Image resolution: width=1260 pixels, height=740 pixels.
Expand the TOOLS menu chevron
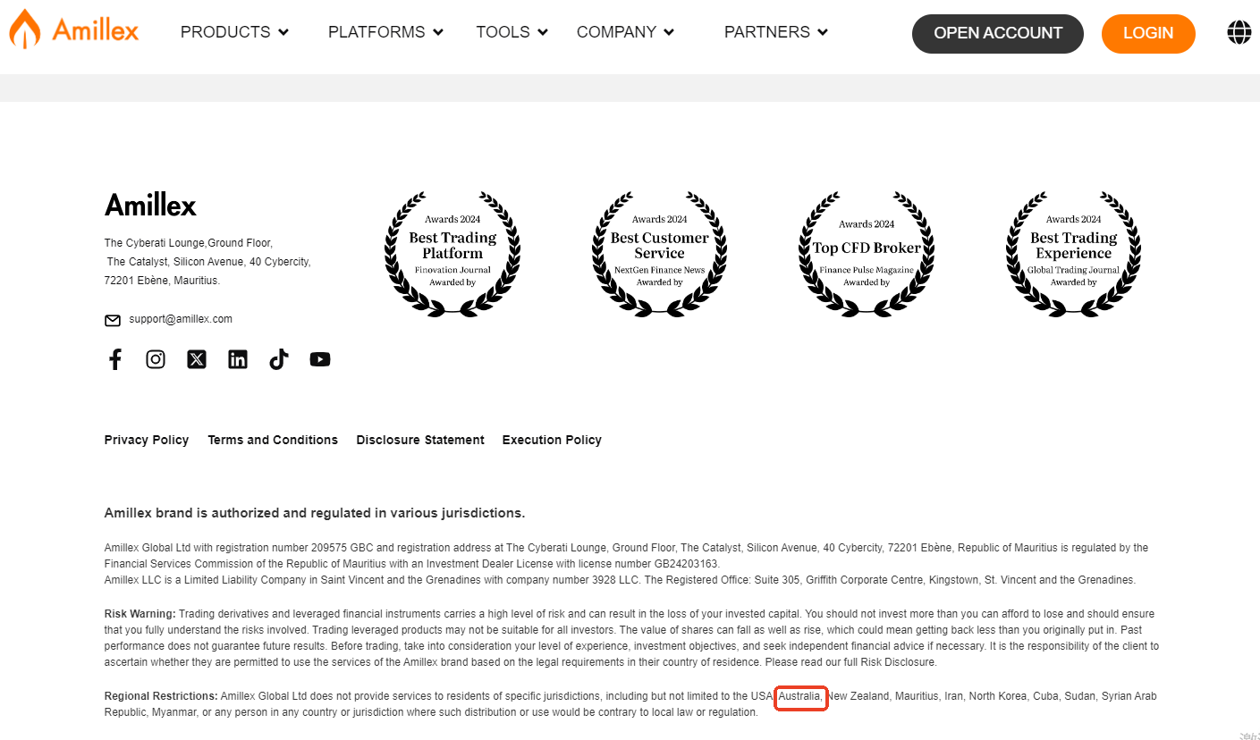543,33
